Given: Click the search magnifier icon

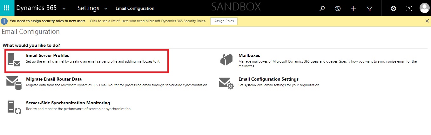Looking at the screenshot, I should (322, 9).
